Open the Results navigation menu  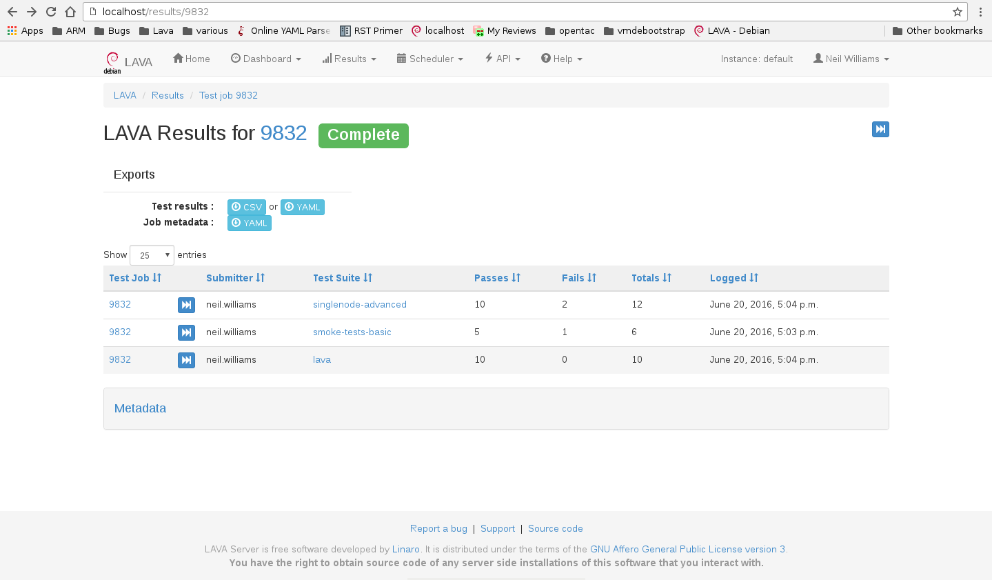click(x=349, y=59)
